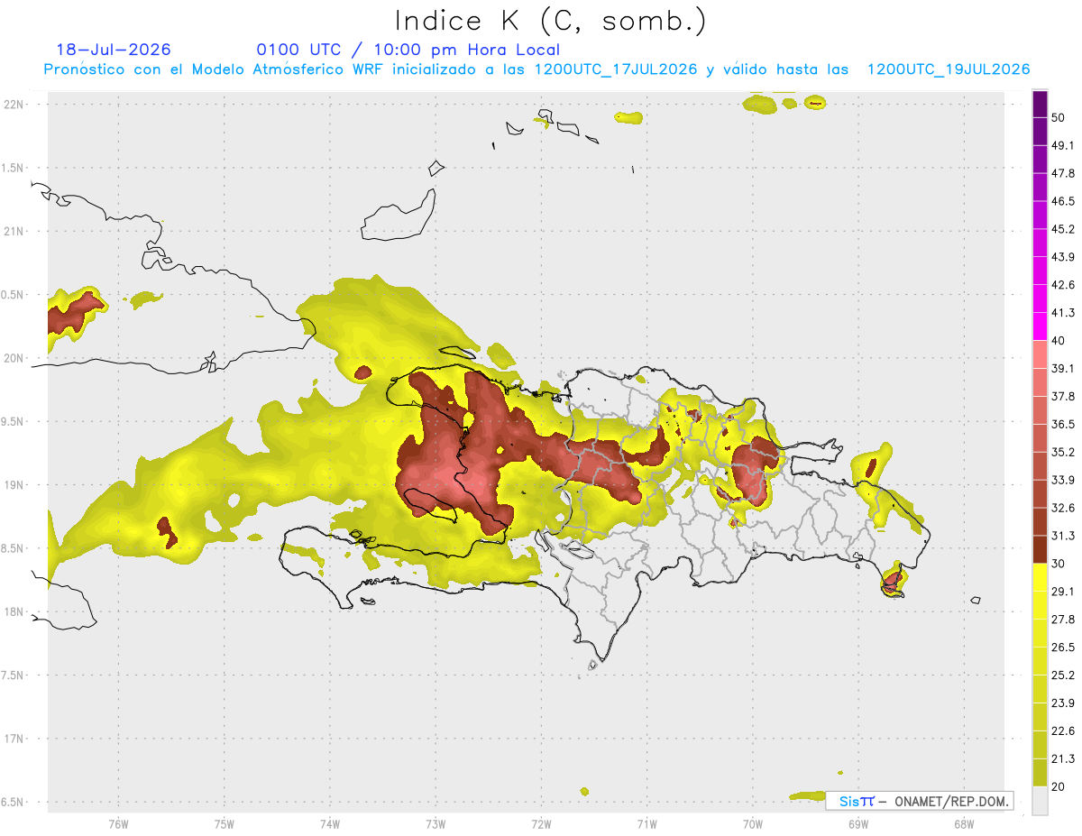
Task: Click the "22.6" legend value
Action: (1063, 730)
